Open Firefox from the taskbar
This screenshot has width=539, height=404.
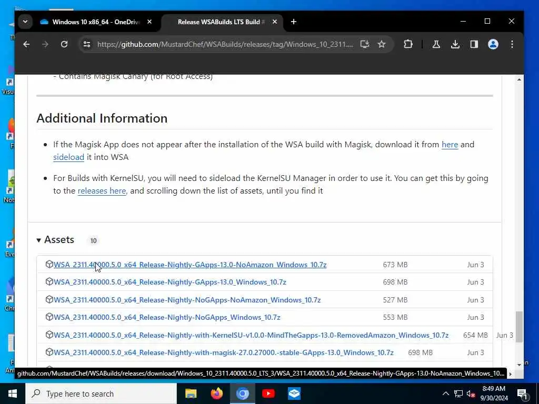[216, 393]
